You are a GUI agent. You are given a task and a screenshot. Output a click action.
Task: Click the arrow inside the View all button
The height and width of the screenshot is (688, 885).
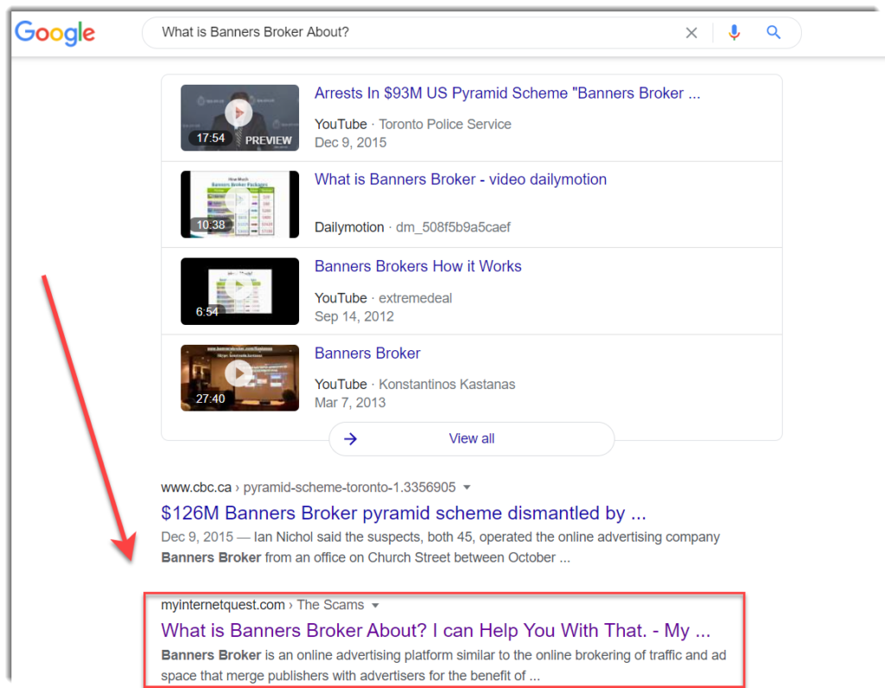pyautogui.click(x=349, y=439)
